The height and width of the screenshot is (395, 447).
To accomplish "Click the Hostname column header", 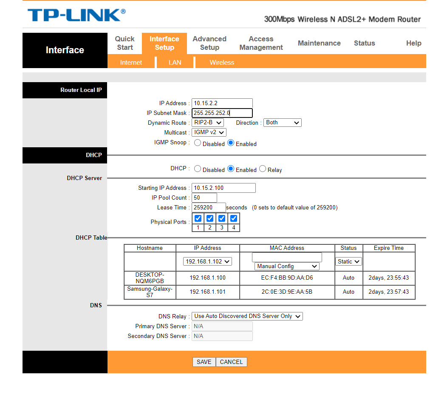I will pyautogui.click(x=150, y=248).
